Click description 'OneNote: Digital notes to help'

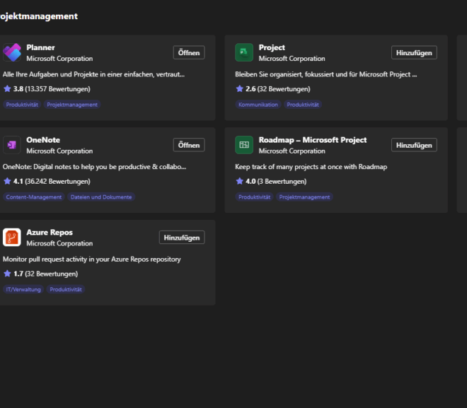(x=94, y=167)
